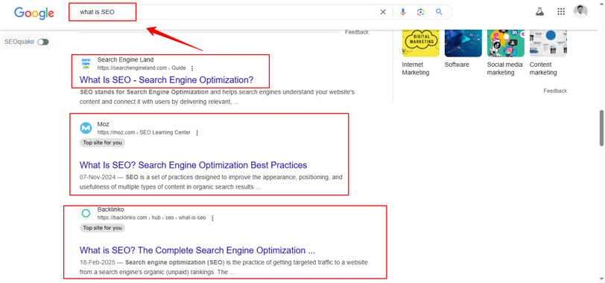This screenshot has height=283, width=605.
Task: Click the 'Social media marketing' caption text
Action: [x=504, y=68]
